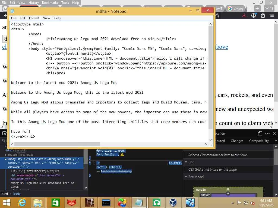Expand the head element in the inspector
This screenshot has width=278, height=208.
click(x=6, y=155)
